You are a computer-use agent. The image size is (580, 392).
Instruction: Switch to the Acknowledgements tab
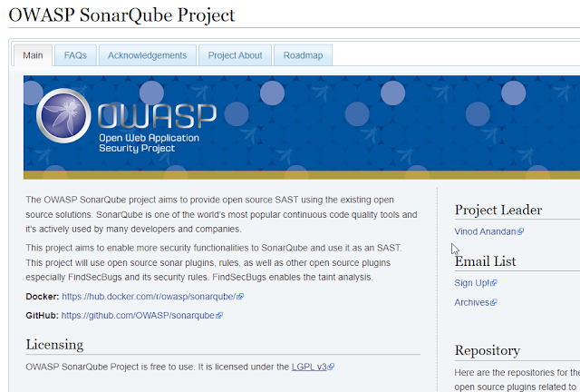[147, 55]
